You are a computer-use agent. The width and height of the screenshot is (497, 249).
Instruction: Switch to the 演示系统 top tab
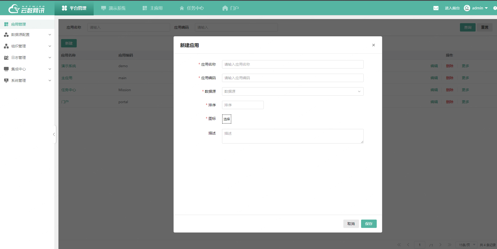[113, 8]
